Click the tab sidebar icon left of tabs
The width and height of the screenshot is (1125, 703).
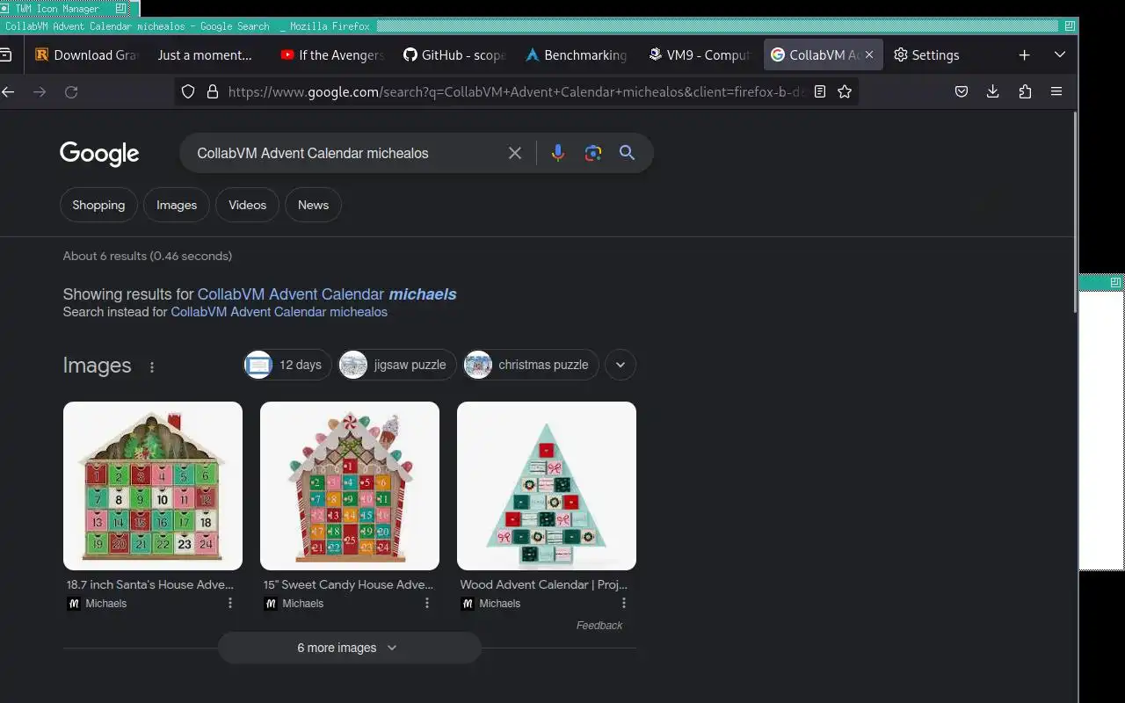pyautogui.click(x=6, y=54)
